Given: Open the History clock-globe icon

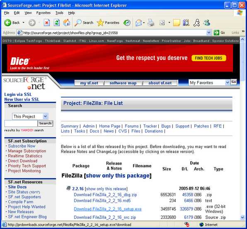Looking at the screenshot, I should click(x=127, y=23).
